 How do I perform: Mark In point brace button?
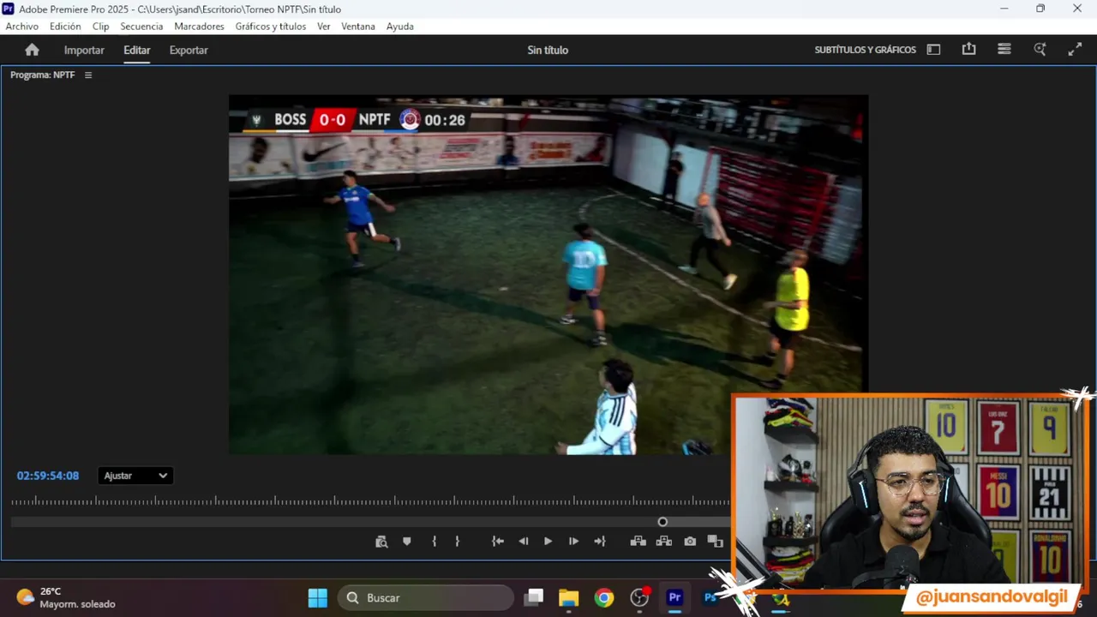pyautogui.click(x=435, y=542)
